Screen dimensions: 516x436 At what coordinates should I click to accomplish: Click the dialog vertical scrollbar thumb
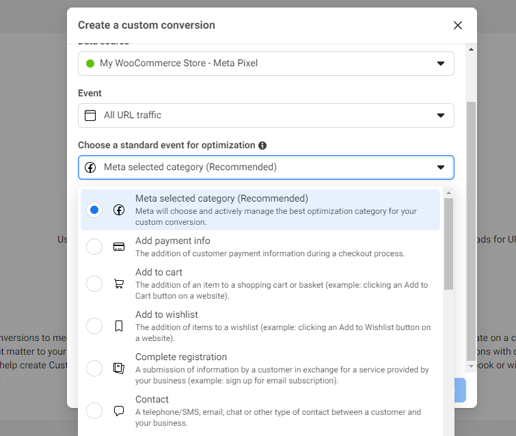[x=472, y=232]
